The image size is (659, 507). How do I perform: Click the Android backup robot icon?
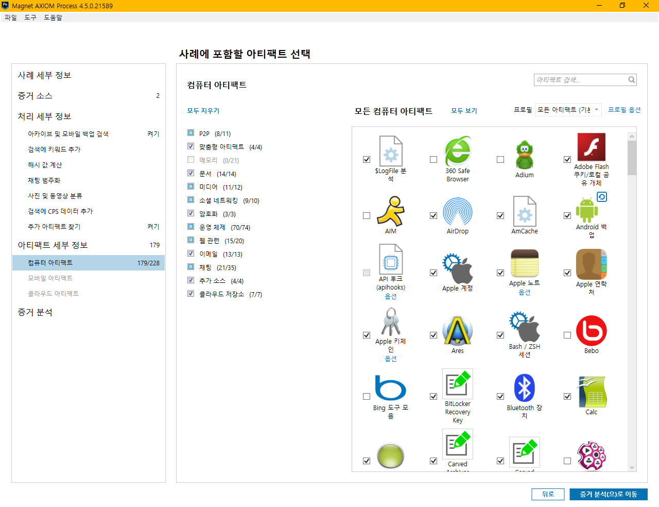click(x=587, y=210)
